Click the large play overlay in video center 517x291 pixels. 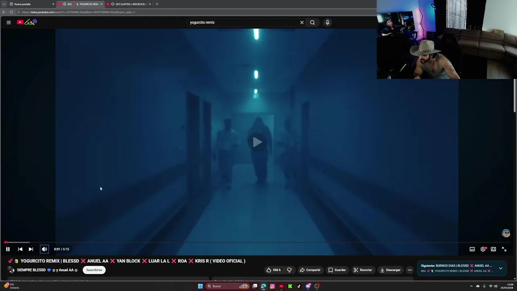257,142
